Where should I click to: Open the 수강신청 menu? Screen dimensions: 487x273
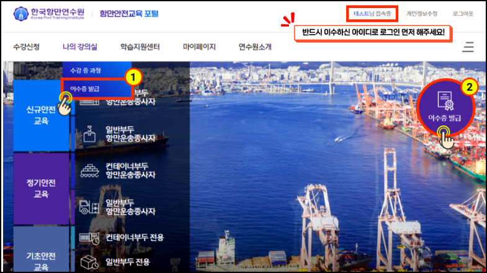click(27, 47)
